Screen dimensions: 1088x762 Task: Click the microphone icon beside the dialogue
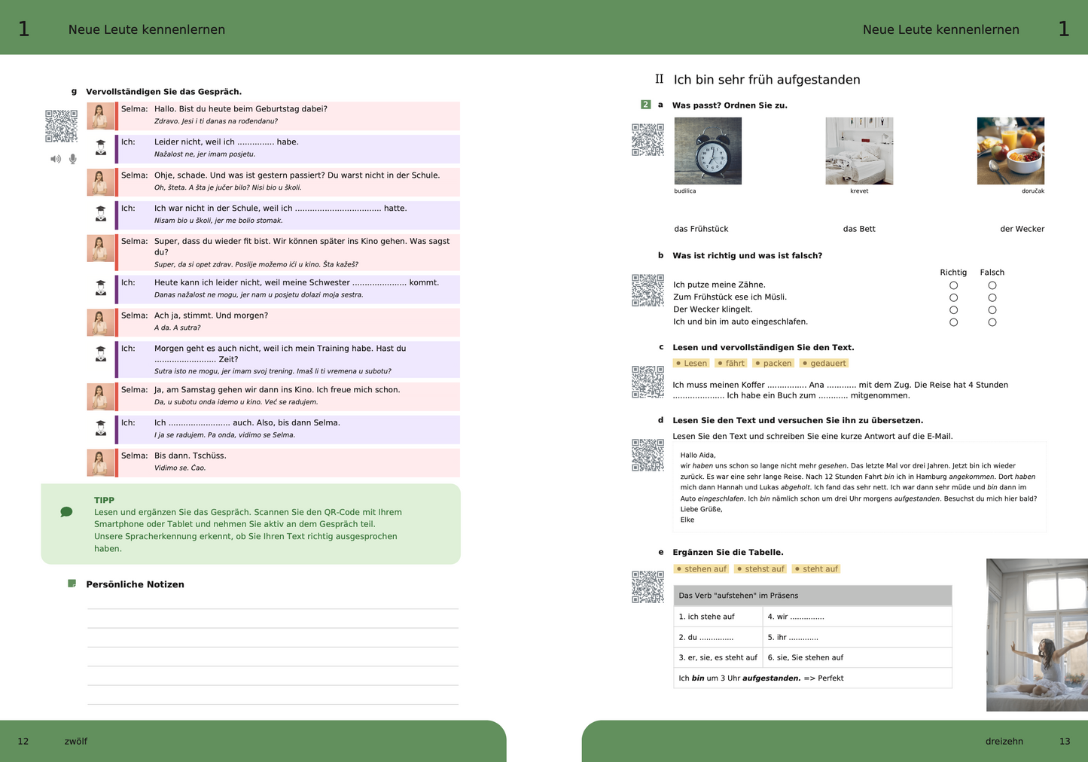(73, 159)
